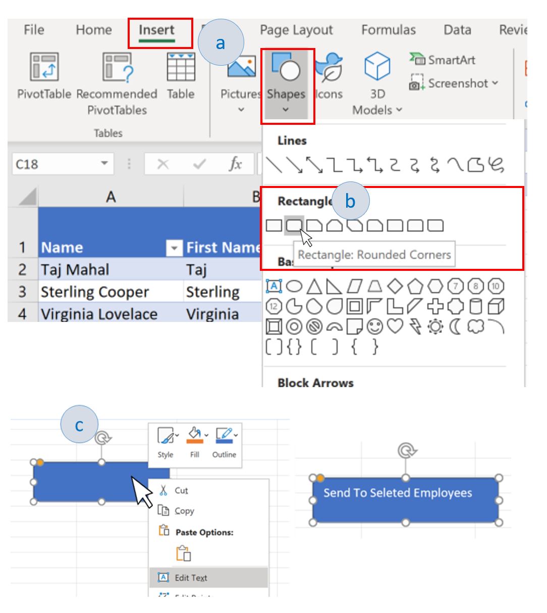The height and width of the screenshot is (613, 547).
Task: Insert a Table
Action: tap(181, 81)
